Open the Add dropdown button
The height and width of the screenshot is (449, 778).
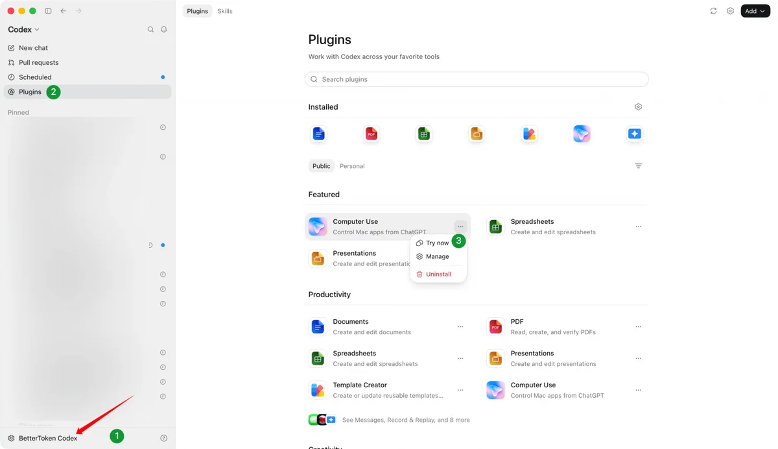pyautogui.click(x=755, y=11)
